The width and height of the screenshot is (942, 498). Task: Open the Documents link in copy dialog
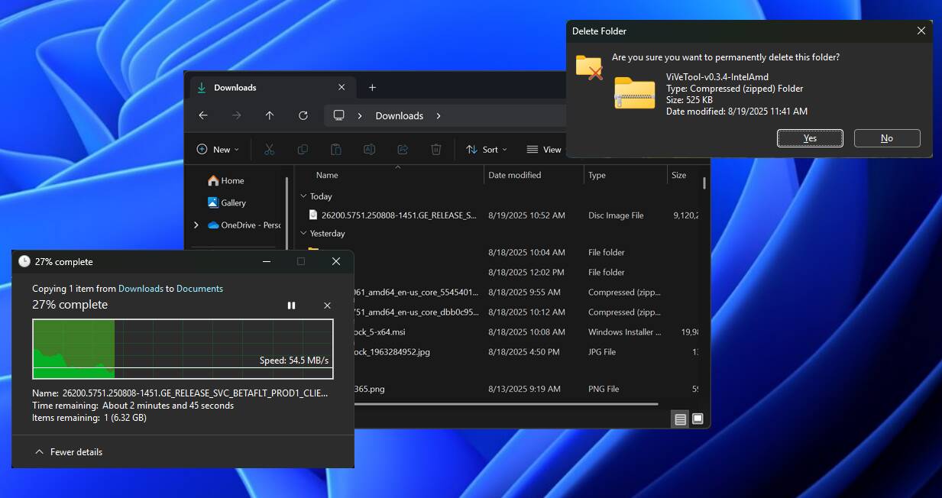click(x=199, y=289)
